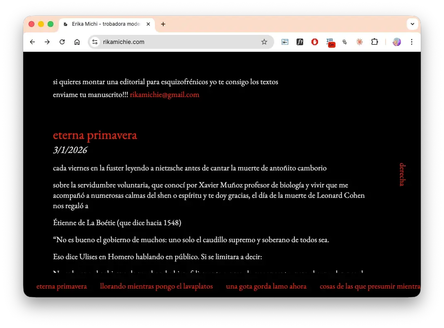Screen dimensions: 444x328
Task: Open the Chrome profile avatar
Action: coord(397,42)
